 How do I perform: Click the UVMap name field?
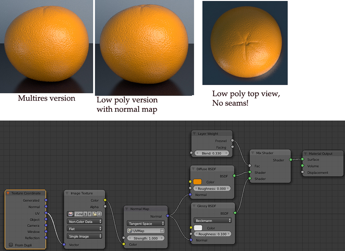tap(146, 231)
